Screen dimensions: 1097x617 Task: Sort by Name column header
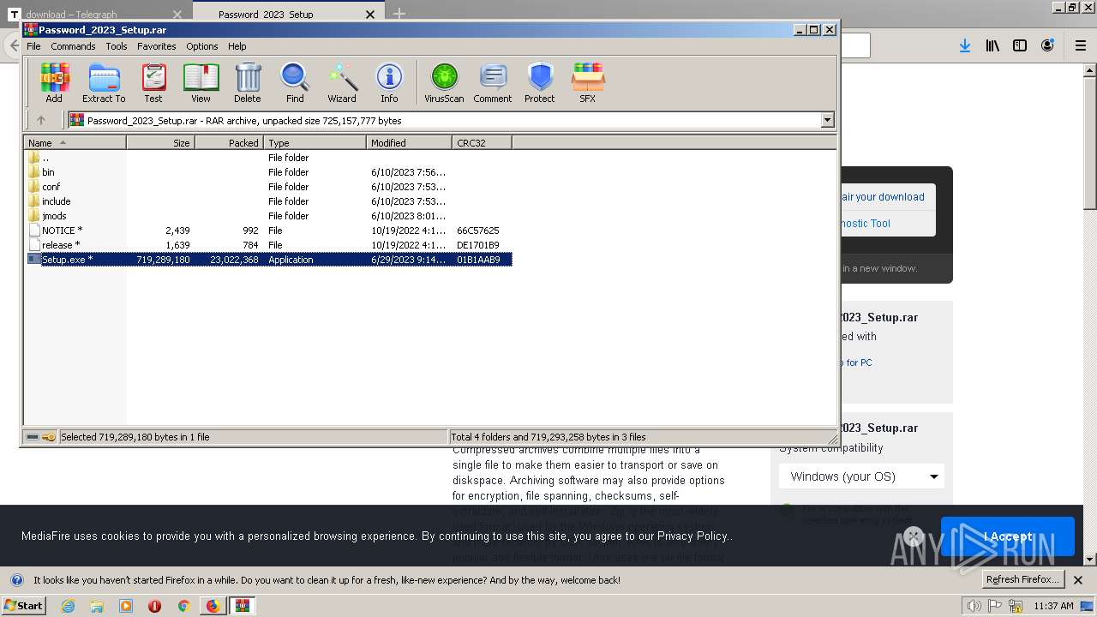[x=75, y=143]
